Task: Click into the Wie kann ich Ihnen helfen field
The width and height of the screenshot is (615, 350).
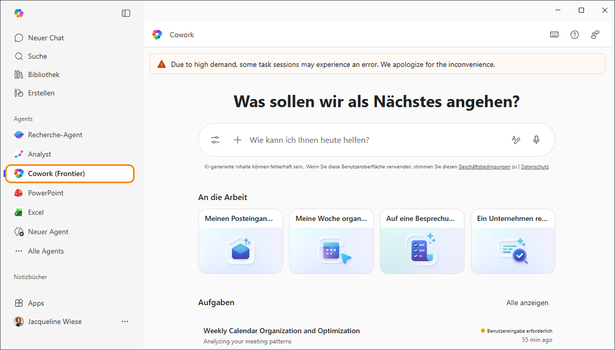Action: (x=374, y=140)
